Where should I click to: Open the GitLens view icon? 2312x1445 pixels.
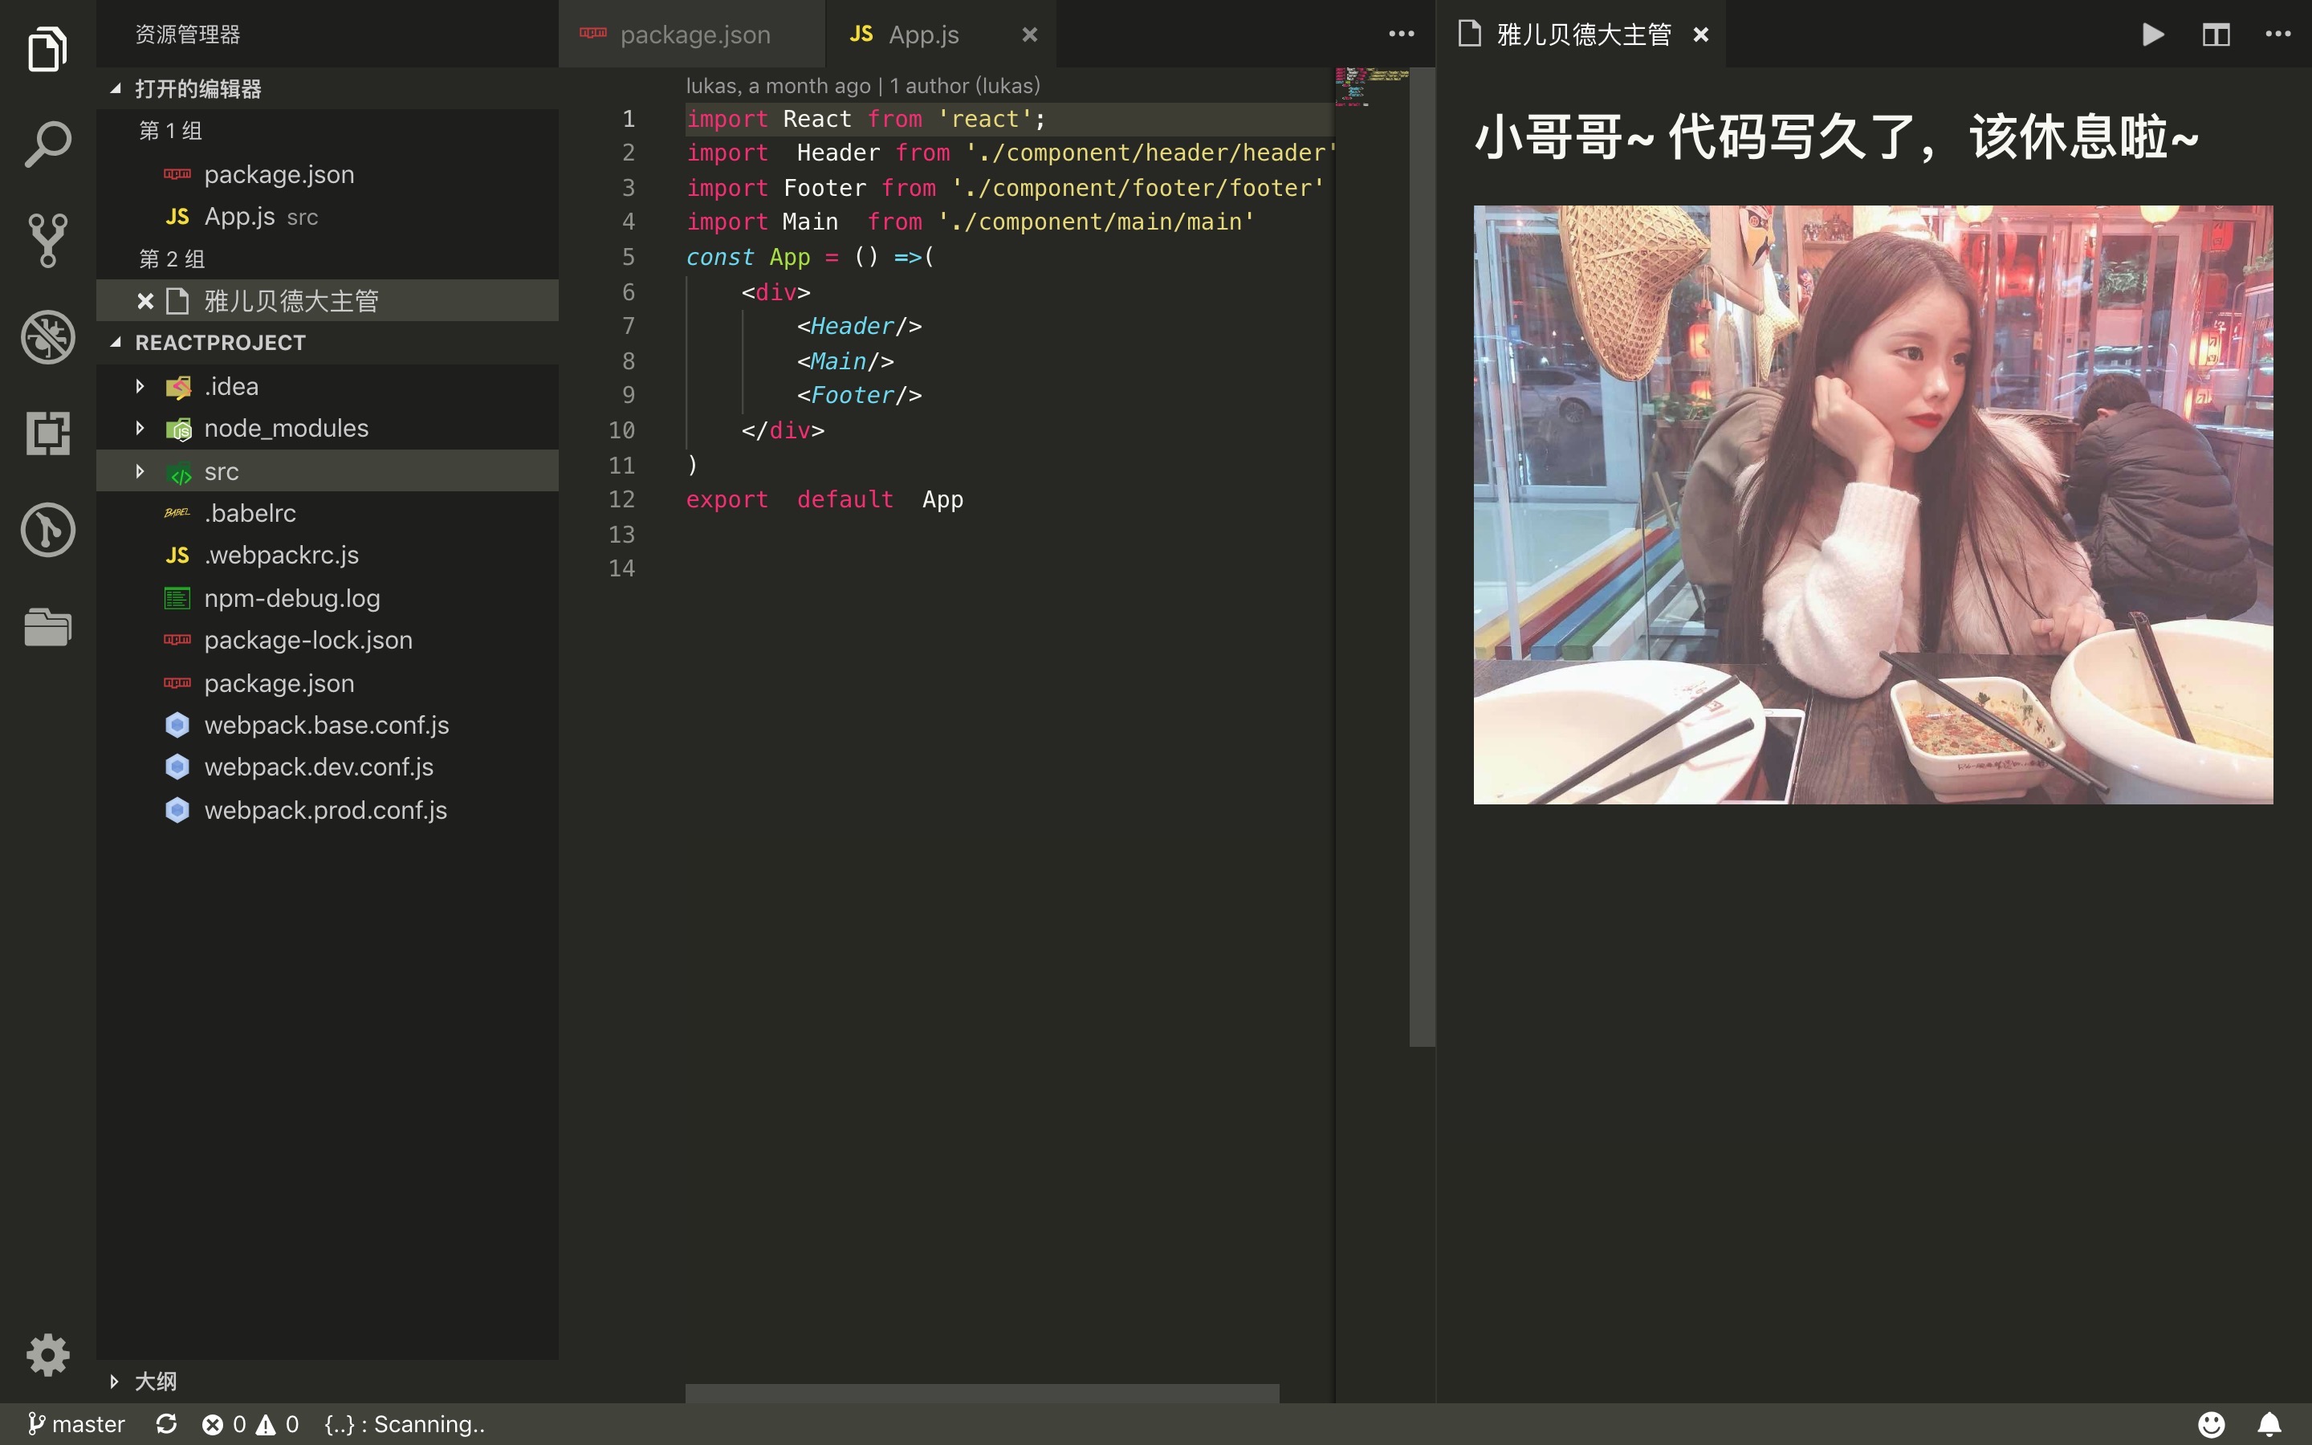[x=48, y=530]
